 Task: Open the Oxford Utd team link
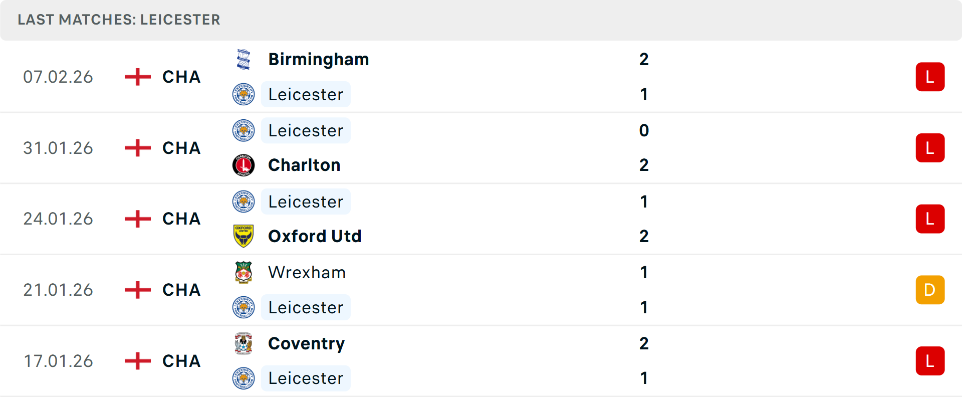point(315,236)
